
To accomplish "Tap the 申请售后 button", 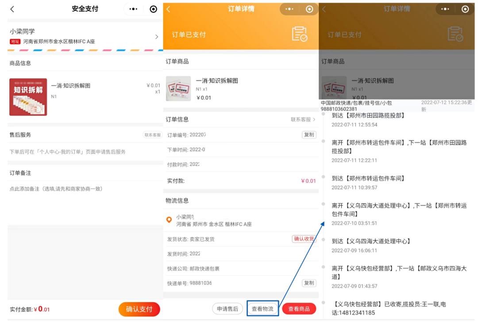I will click(x=227, y=309).
